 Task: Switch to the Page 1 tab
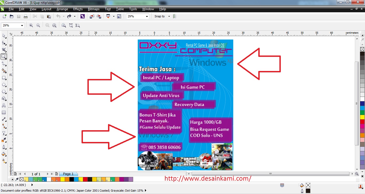click(68, 174)
